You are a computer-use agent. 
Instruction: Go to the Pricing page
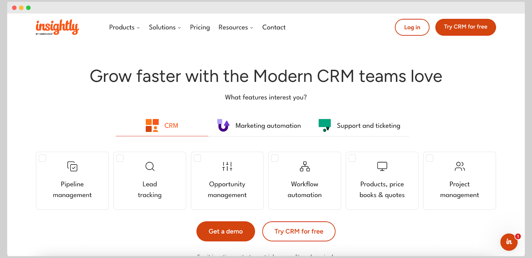point(200,27)
